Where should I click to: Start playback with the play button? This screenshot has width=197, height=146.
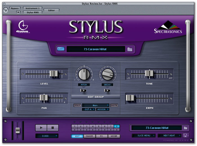(41, 128)
